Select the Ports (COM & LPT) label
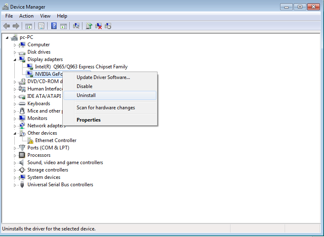Screen dimensions: 324x237 48,148
